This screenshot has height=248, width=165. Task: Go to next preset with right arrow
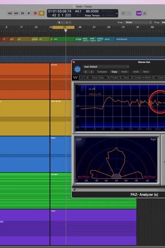tap(91, 72)
